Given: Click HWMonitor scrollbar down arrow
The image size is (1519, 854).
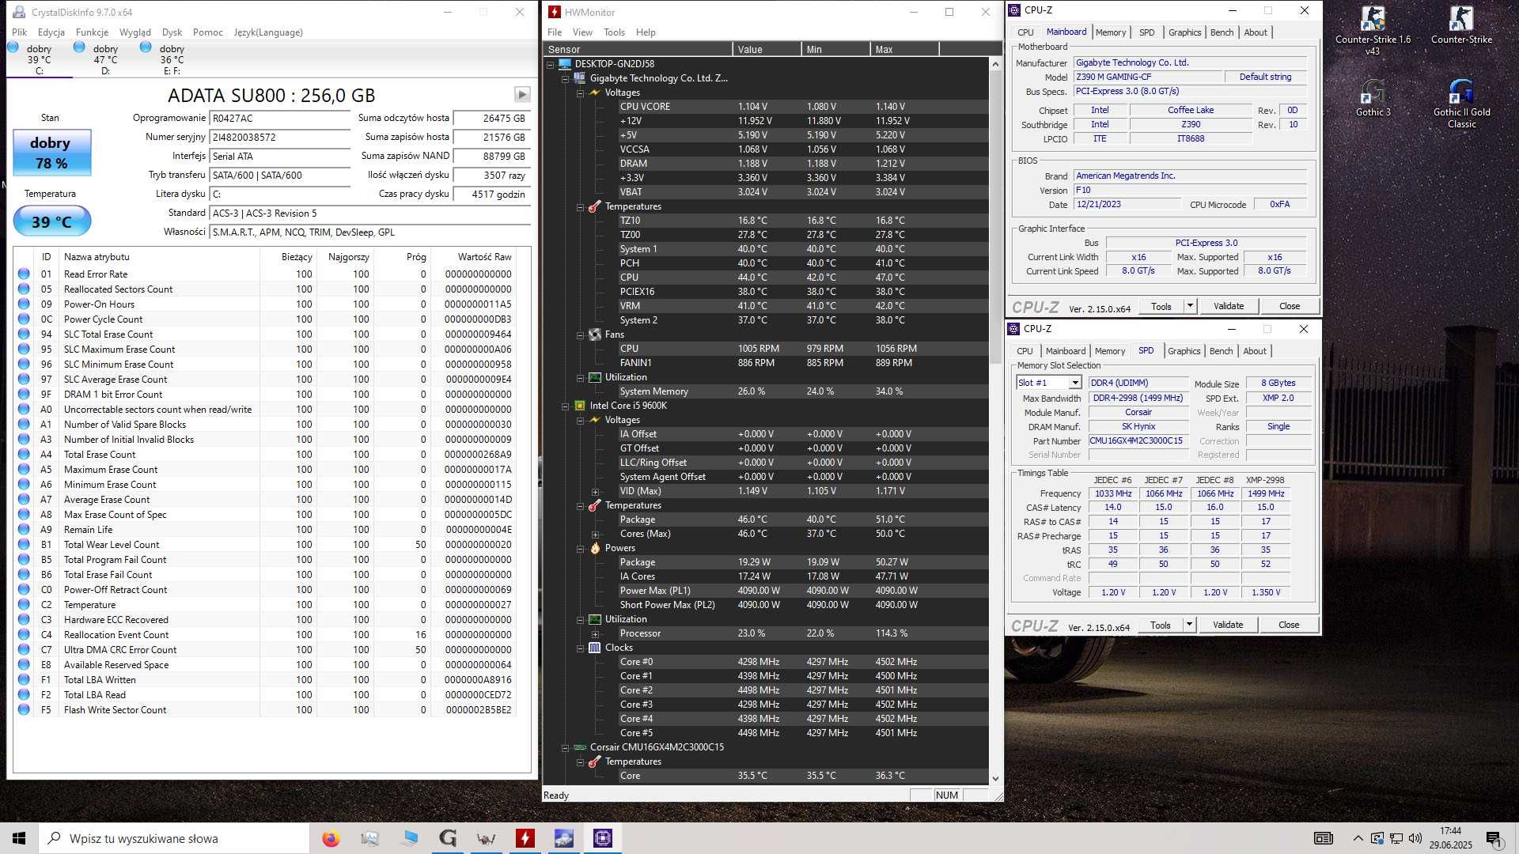Looking at the screenshot, I should (995, 779).
